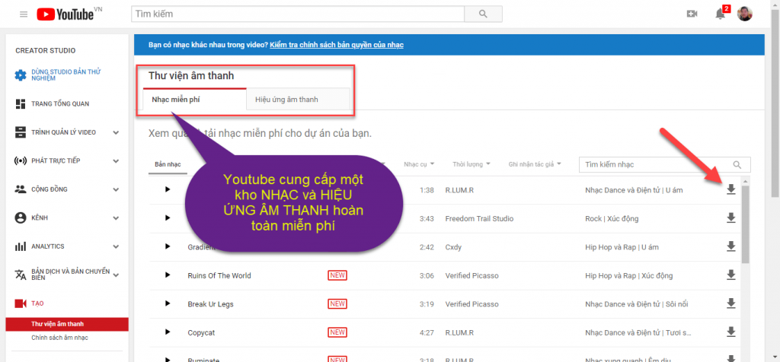Screen dimensions: 780x362
Task: Expand Bản dịch và bản chuyển biên section
Action: click(116, 274)
